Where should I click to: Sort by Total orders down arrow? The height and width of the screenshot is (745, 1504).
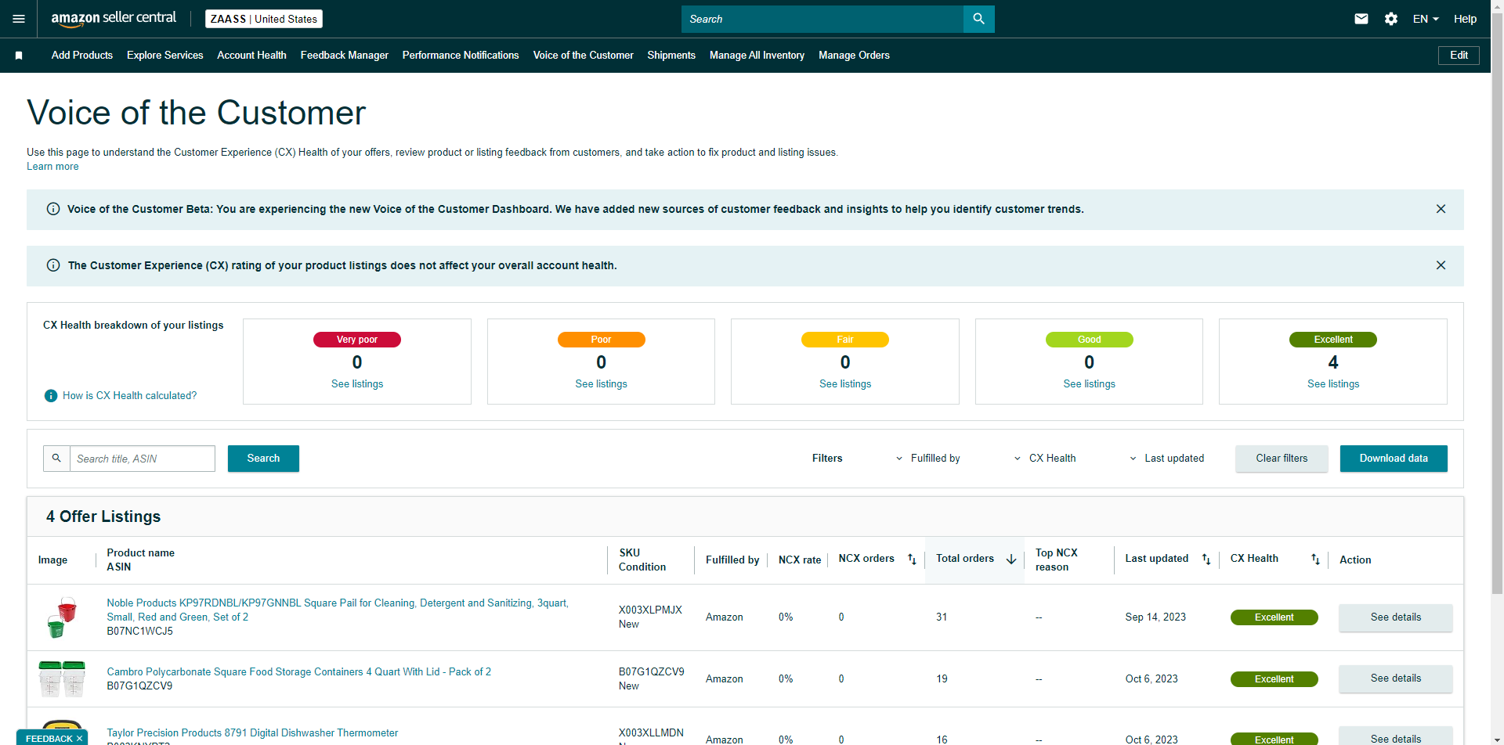click(x=1011, y=559)
